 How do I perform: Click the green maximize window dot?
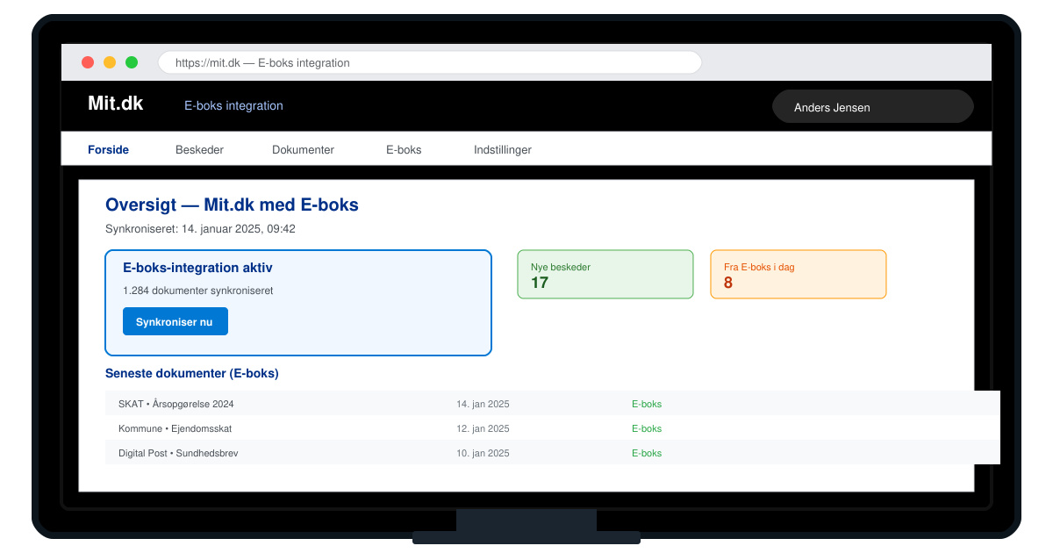pos(132,62)
